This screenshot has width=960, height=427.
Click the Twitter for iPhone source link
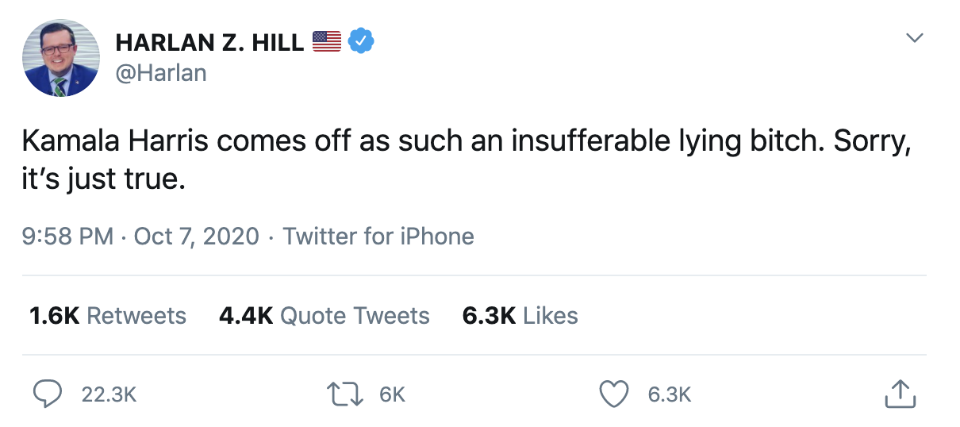(x=378, y=236)
